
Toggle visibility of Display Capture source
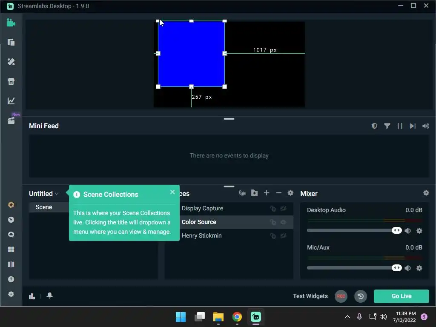point(283,209)
